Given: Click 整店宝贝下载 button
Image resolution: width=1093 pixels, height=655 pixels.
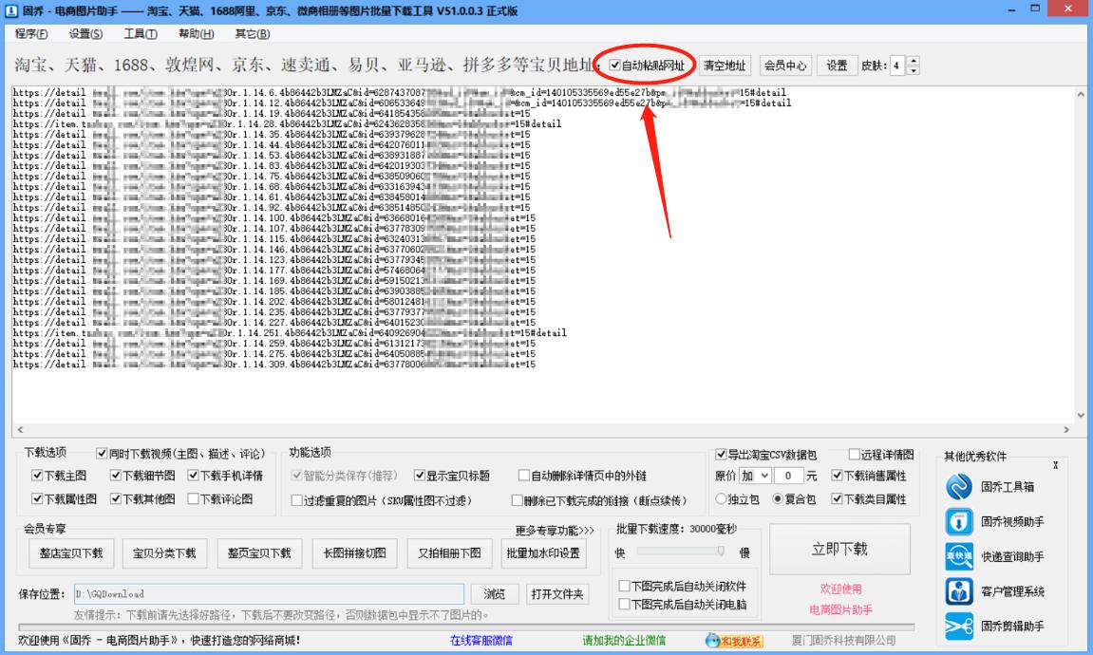Looking at the screenshot, I should pyautogui.click(x=70, y=553).
